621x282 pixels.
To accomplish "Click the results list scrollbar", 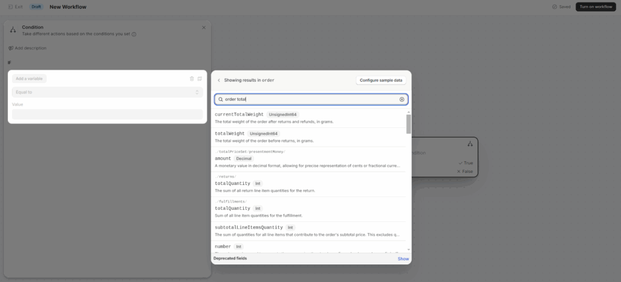I will coord(409,124).
